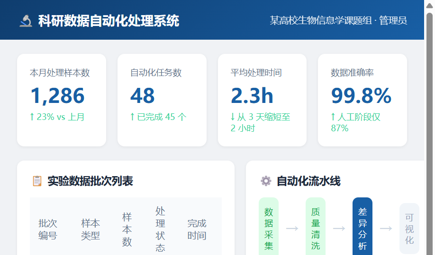Click the arrow between 差异分析 and 可视化
The height and width of the screenshot is (255, 435).
(x=386, y=229)
